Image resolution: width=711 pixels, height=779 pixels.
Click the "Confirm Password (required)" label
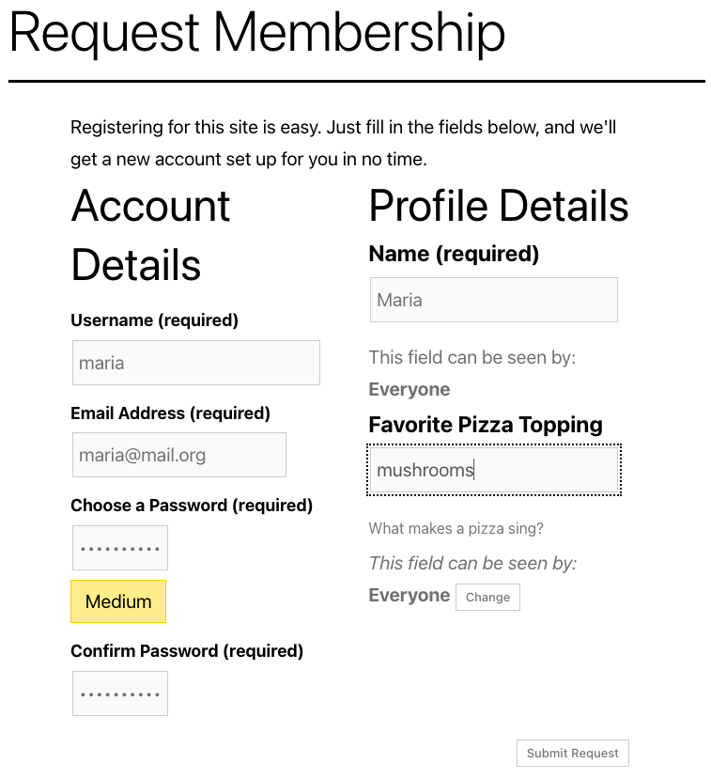coord(187,651)
